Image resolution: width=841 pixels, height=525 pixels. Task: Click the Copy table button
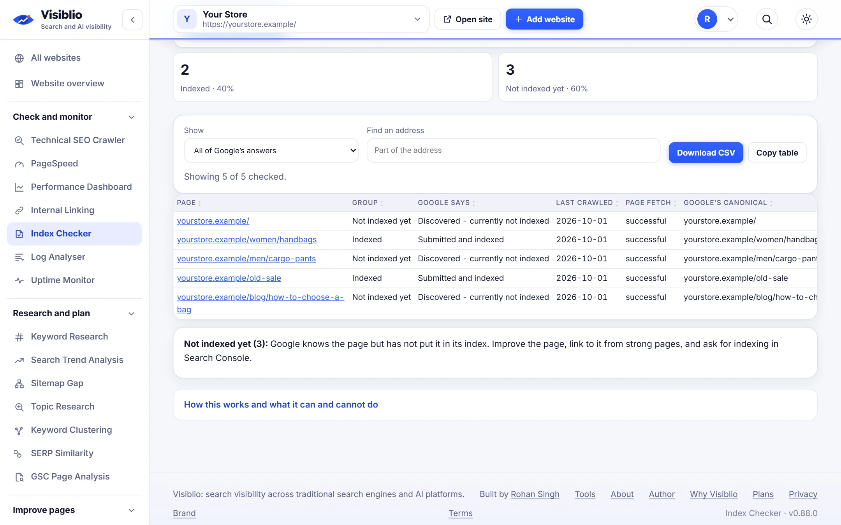[777, 153]
